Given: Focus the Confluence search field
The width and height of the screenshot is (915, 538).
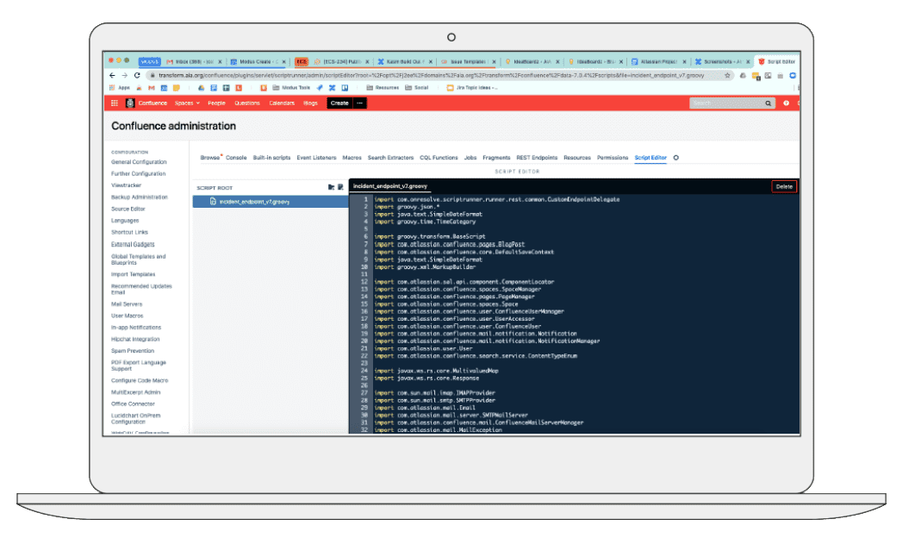Looking at the screenshot, I should (x=732, y=103).
